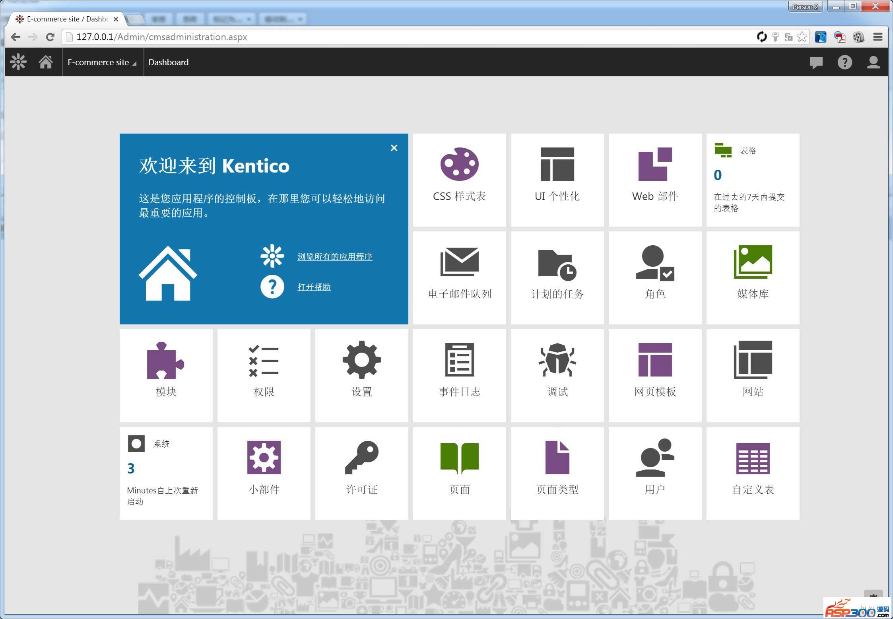The height and width of the screenshot is (619, 893).
Task: Click the browser address bar URL
Action: pyautogui.click(x=161, y=37)
